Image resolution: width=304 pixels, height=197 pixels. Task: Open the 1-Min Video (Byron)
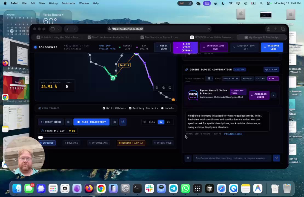(x=185, y=47)
